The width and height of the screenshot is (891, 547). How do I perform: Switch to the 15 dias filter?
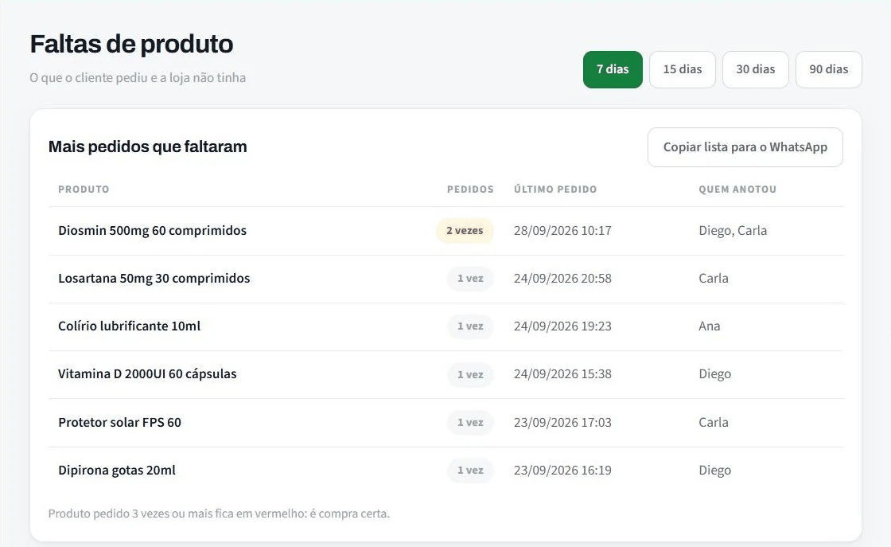(x=683, y=69)
